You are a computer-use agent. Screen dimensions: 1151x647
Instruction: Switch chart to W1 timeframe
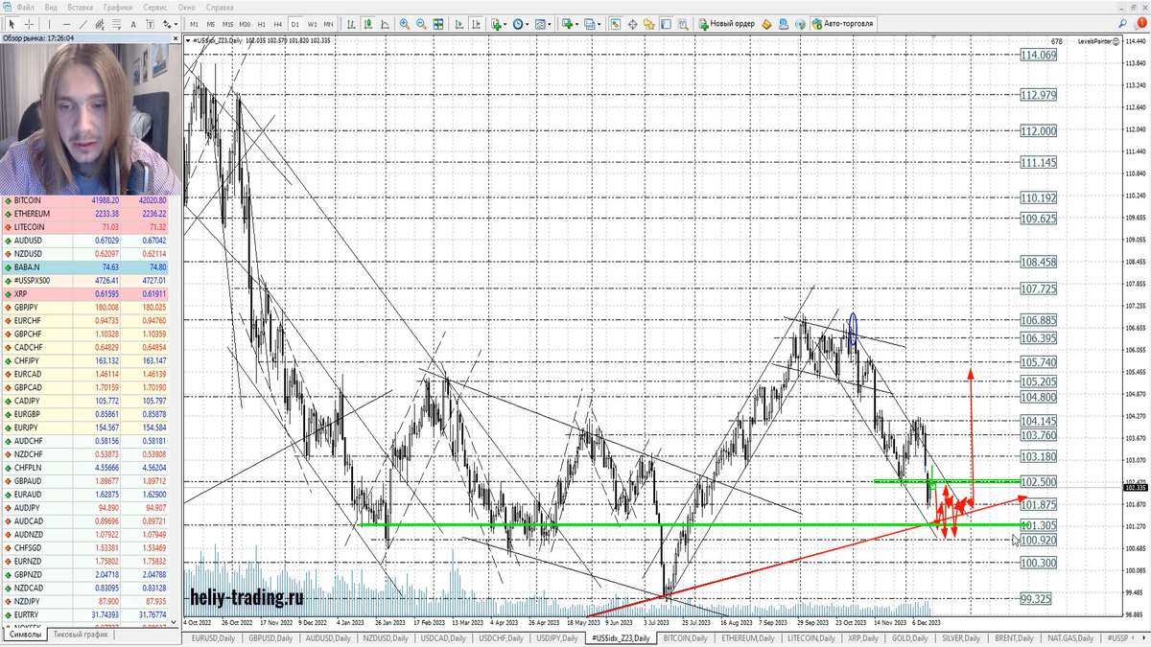tap(312, 23)
